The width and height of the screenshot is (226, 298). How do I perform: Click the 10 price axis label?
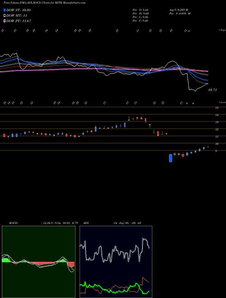pos(217,144)
